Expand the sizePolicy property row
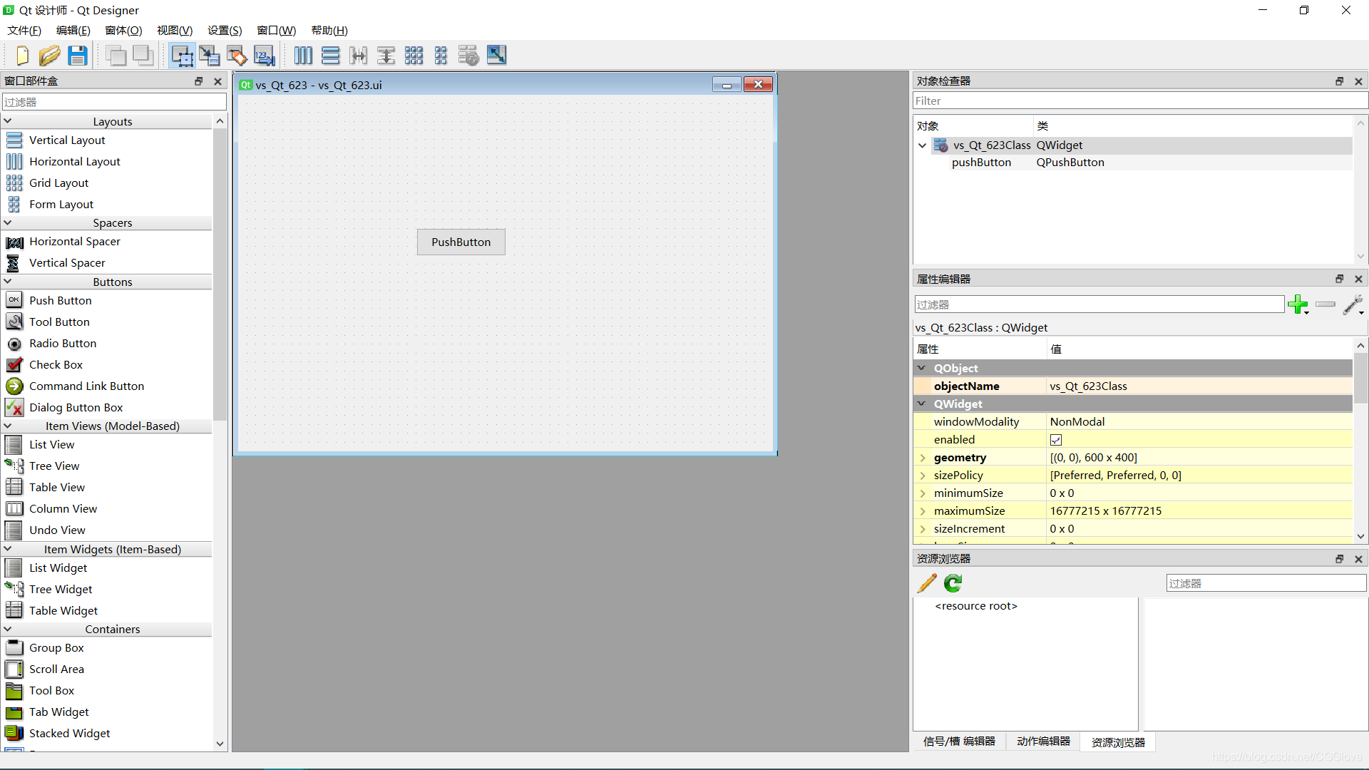This screenshot has height=770, width=1369. tap(923, 476)
